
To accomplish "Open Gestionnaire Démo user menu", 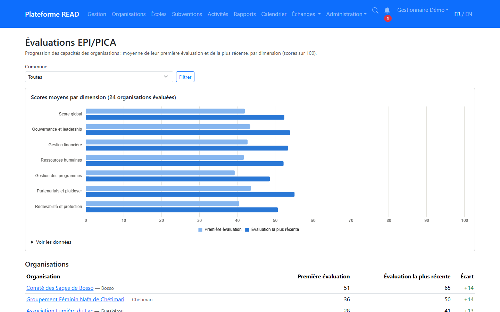I will (x=423, y=10).
